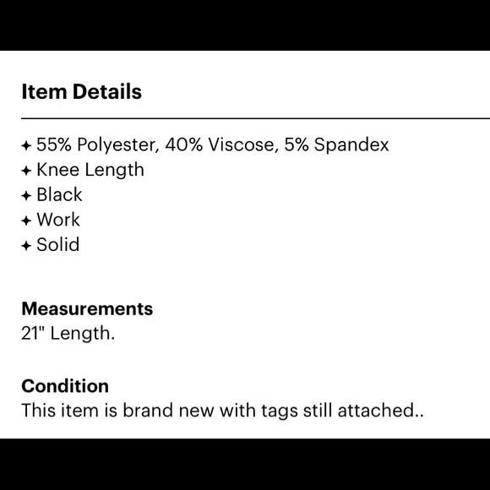Viewport: 490px width, 490px height.
Task: Click the Measurements heading
Action: tap(87, 308)
